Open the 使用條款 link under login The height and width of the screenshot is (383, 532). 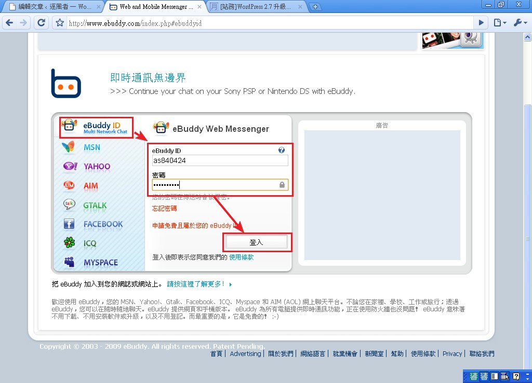click(241, 257)
